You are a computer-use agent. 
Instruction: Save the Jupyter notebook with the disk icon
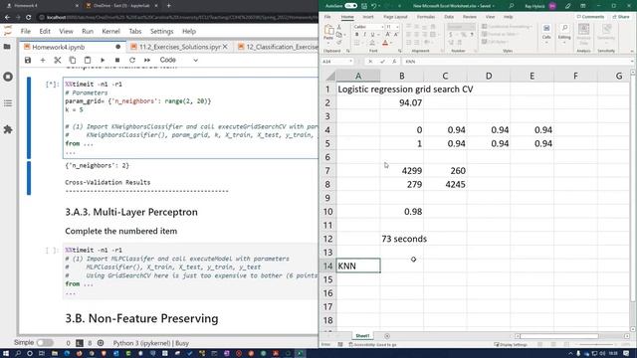click(28, 60)
